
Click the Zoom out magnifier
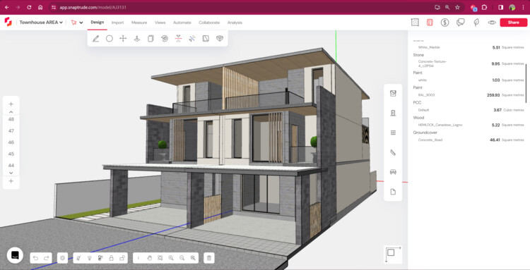[x=182, y=258]
